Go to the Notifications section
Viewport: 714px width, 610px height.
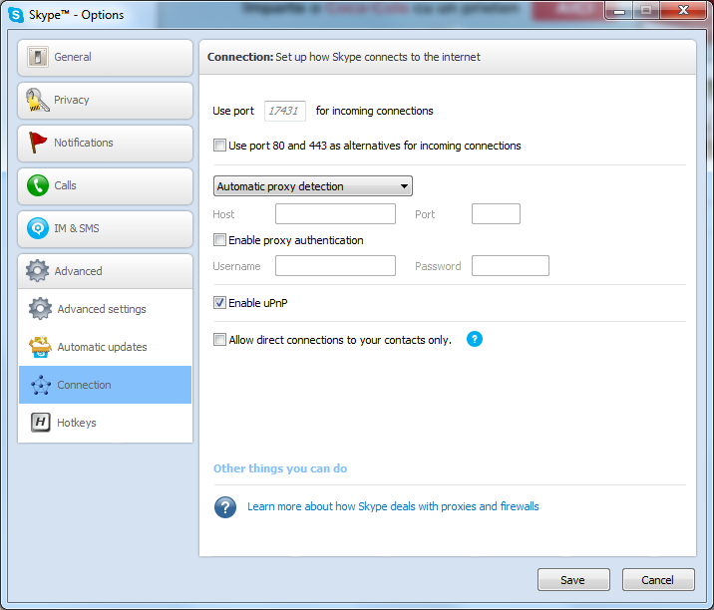coord(105,143)
